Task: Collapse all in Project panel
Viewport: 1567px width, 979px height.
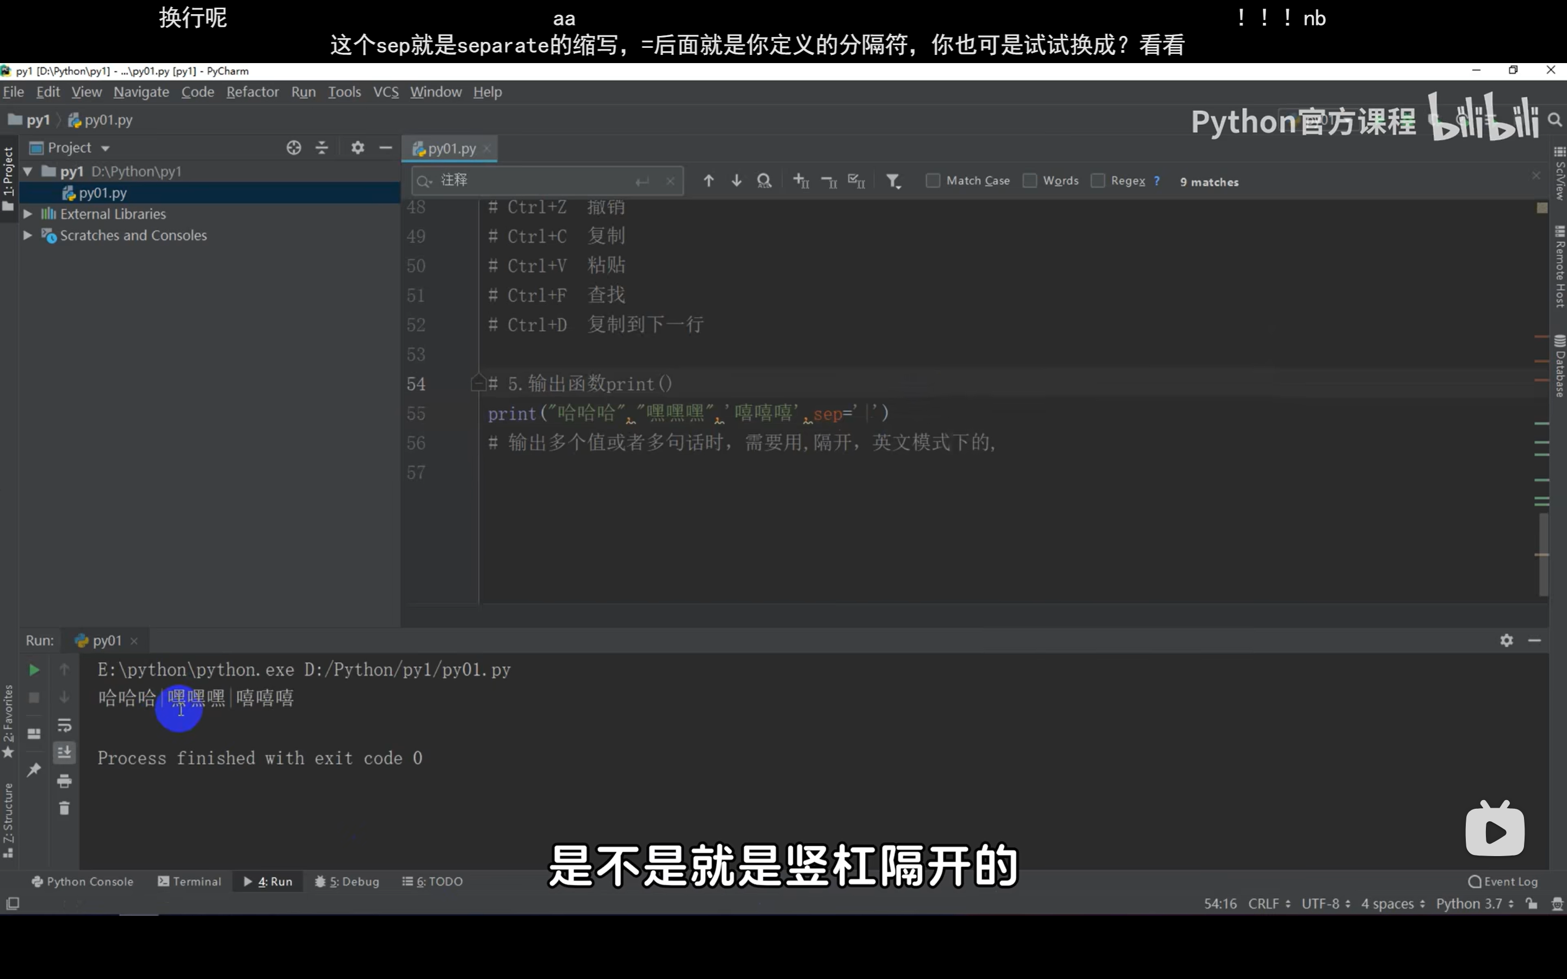Action: coord(322,148)
